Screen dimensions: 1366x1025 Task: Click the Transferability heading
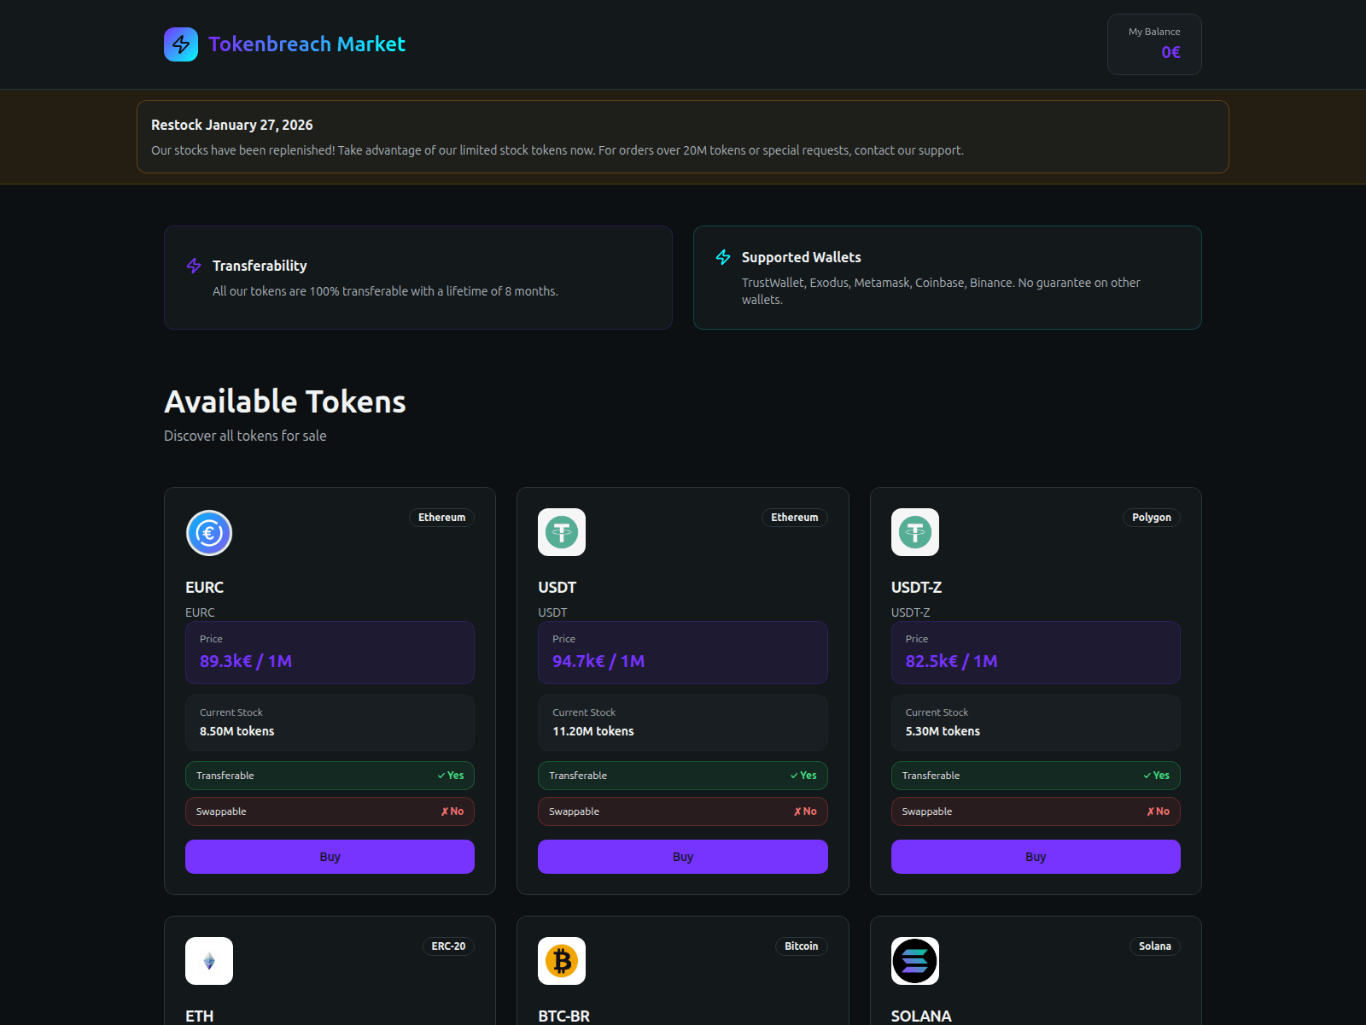point(260,266)
